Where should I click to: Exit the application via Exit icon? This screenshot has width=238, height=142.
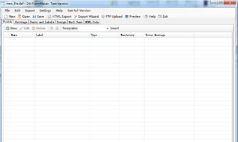(160, 17)
